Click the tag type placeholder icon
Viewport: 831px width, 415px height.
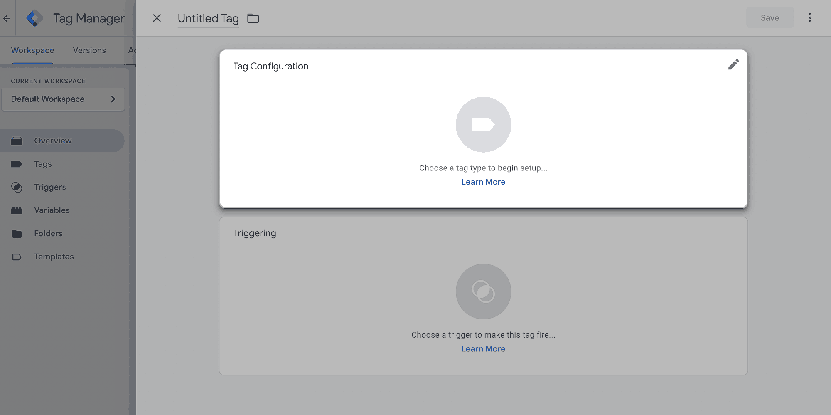[483, 125]
